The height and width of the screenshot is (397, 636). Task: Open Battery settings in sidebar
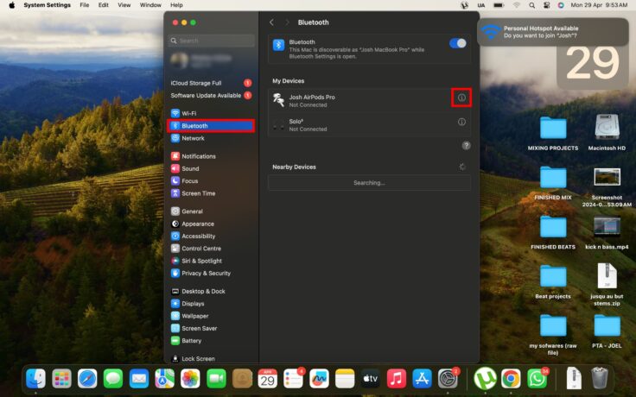coord(191,341)
